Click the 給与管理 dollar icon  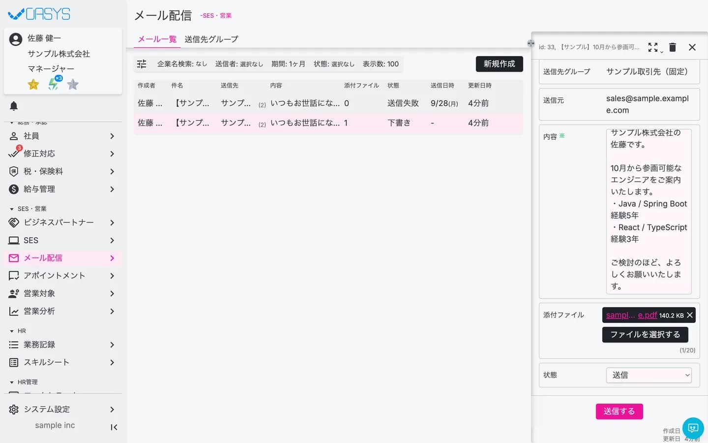click(14, 189)
